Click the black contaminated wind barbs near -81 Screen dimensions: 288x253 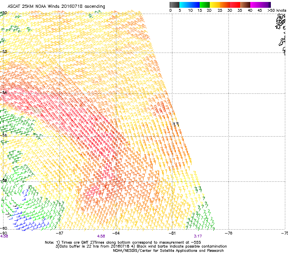pos(176,125)
